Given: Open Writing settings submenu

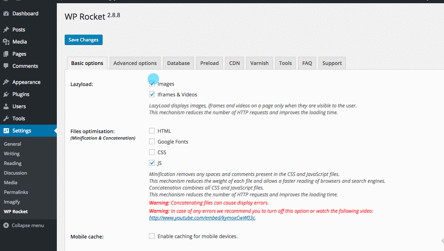Looking at the screenshot, I should (x=12, y=154).
